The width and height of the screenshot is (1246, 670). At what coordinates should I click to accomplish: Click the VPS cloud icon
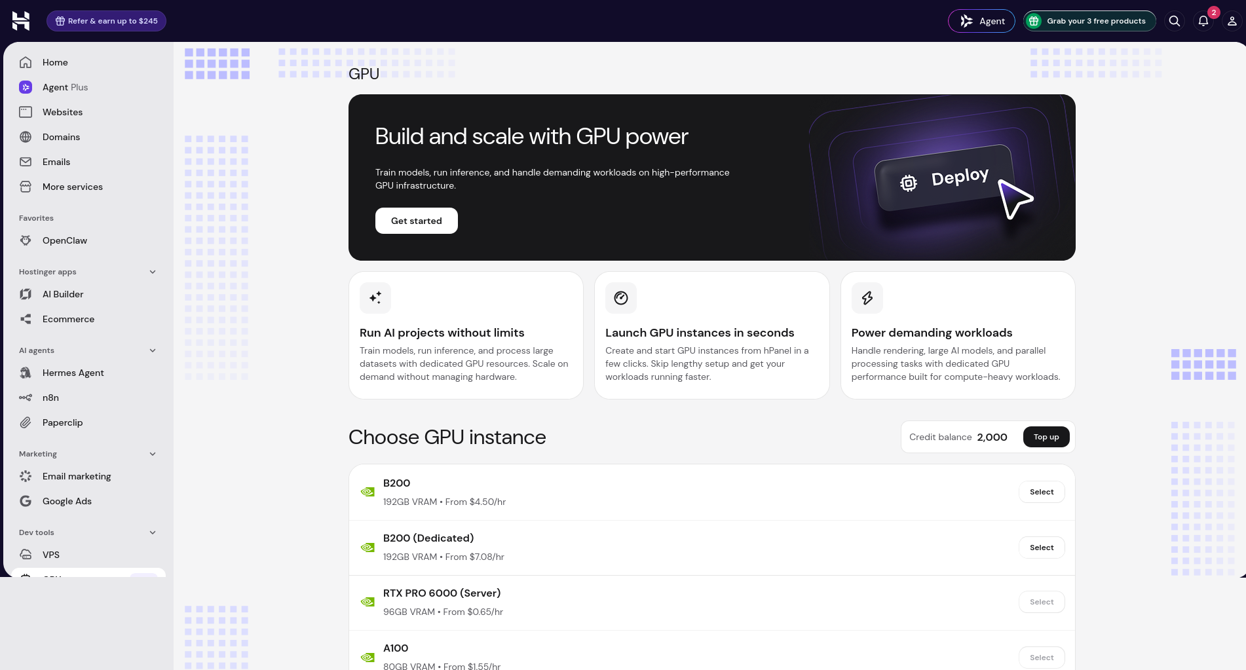coord(26,555)
